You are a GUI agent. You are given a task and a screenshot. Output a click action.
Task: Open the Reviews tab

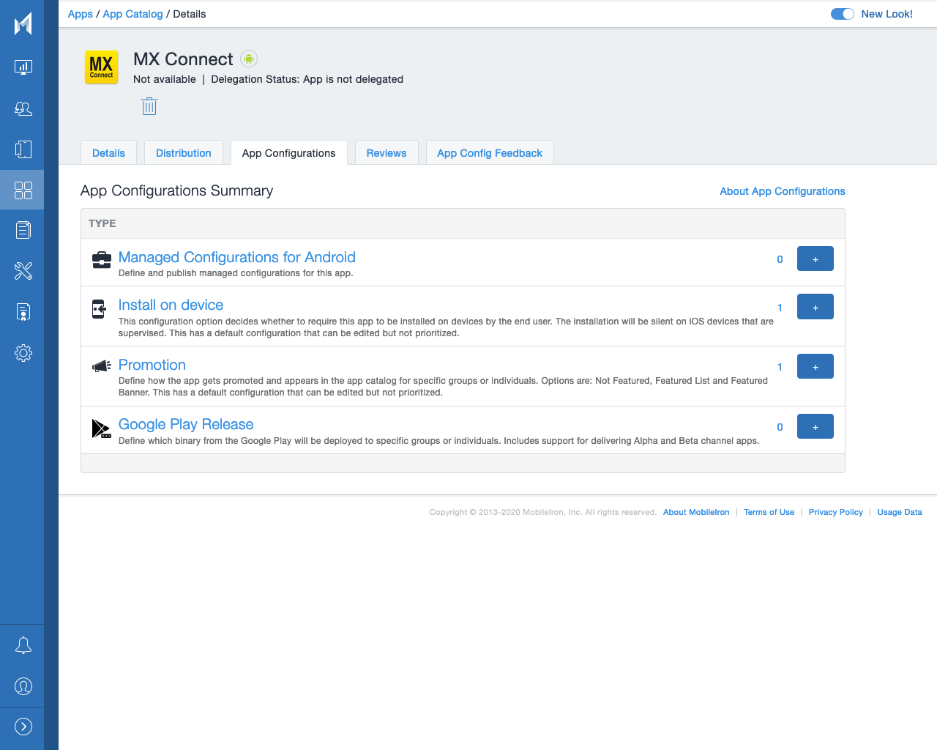click(x=387, y=152)
